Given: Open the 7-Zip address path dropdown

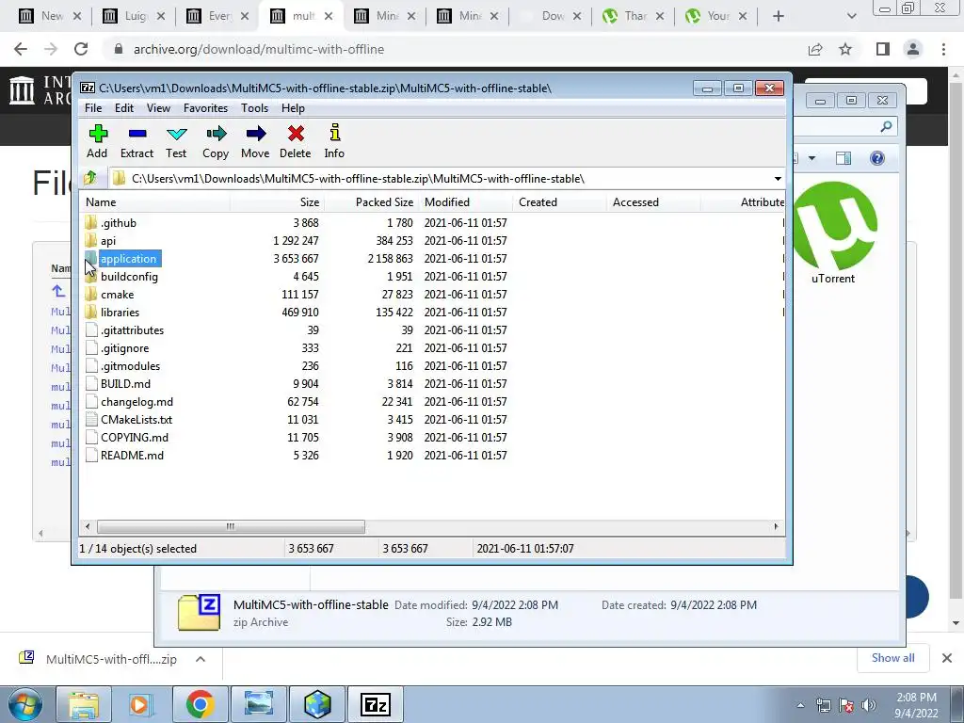Looking at the screenshot, I should [x=778, y=179].
